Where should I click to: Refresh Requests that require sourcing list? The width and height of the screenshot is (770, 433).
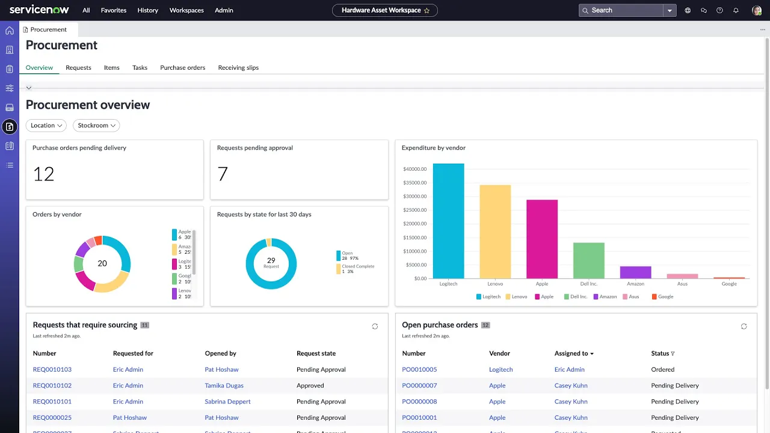coord(375,327)
